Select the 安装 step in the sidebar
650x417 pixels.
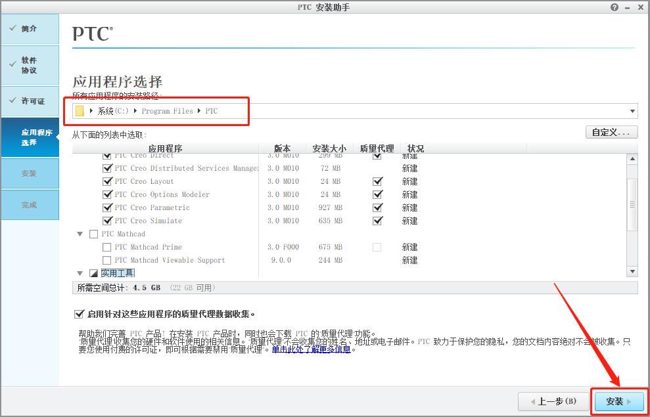pyautogui.click(x=30, y=173)
